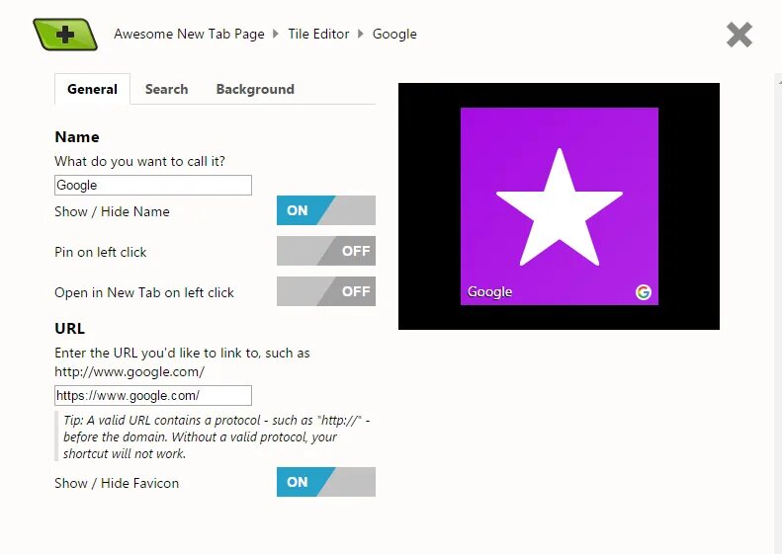Click the 'URL' section heading
Viewport: 782px width, 554px height.
point(70,328)
